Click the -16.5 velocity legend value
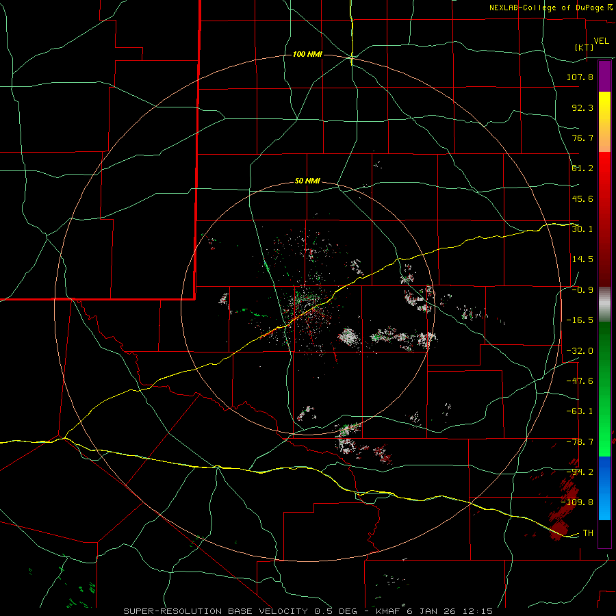The height and width of the screenshot is (616, 616). 580,320
